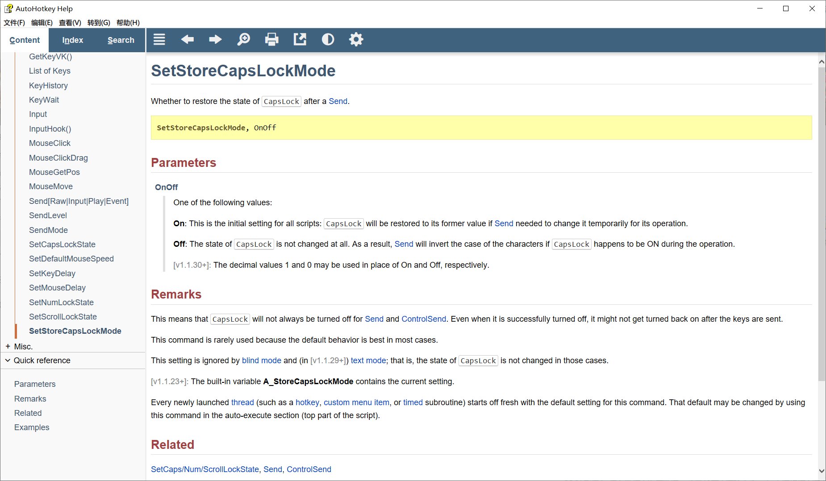Open Send[Raw|Input|Play|Event] topic
The width and height of the screenshot is (826, 481).
tap(79, 201)
